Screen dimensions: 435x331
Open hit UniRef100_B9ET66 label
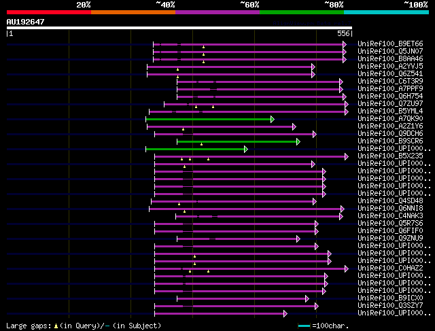click(390, 43)
